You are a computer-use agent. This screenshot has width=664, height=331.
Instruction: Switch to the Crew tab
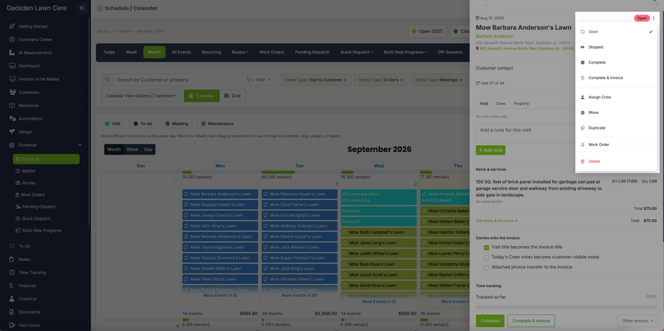tap(501, 104)
